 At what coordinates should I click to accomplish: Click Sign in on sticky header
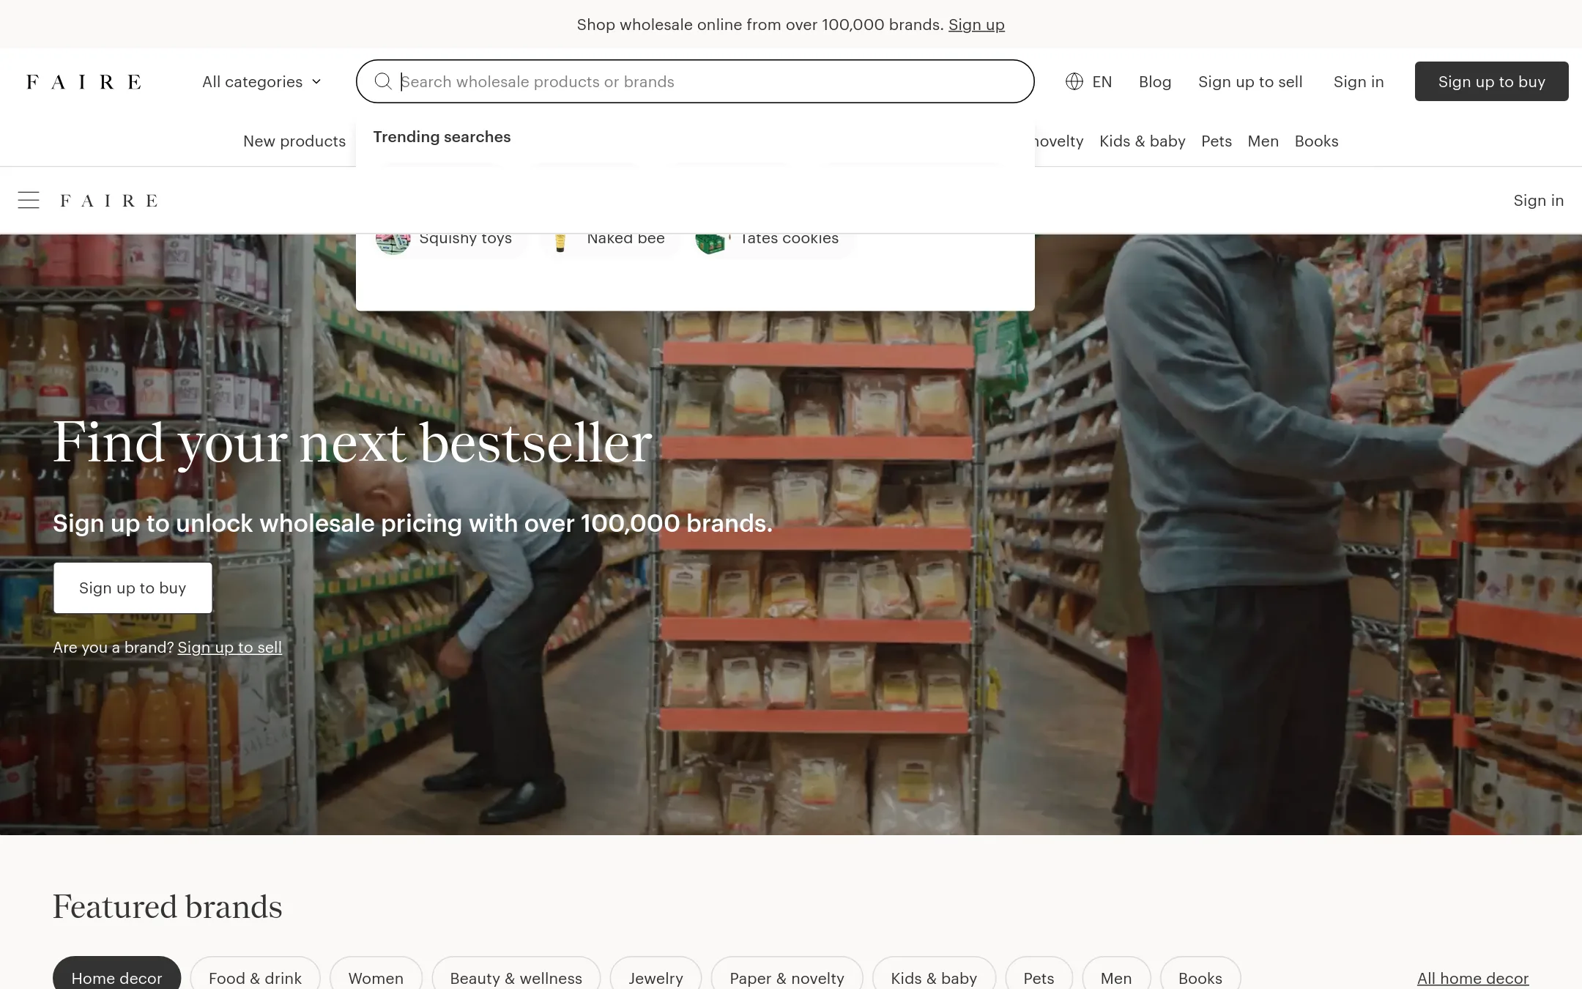(x=1538, y=201)
